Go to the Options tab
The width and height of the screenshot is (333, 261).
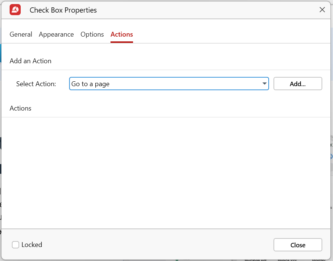(92, 34)
